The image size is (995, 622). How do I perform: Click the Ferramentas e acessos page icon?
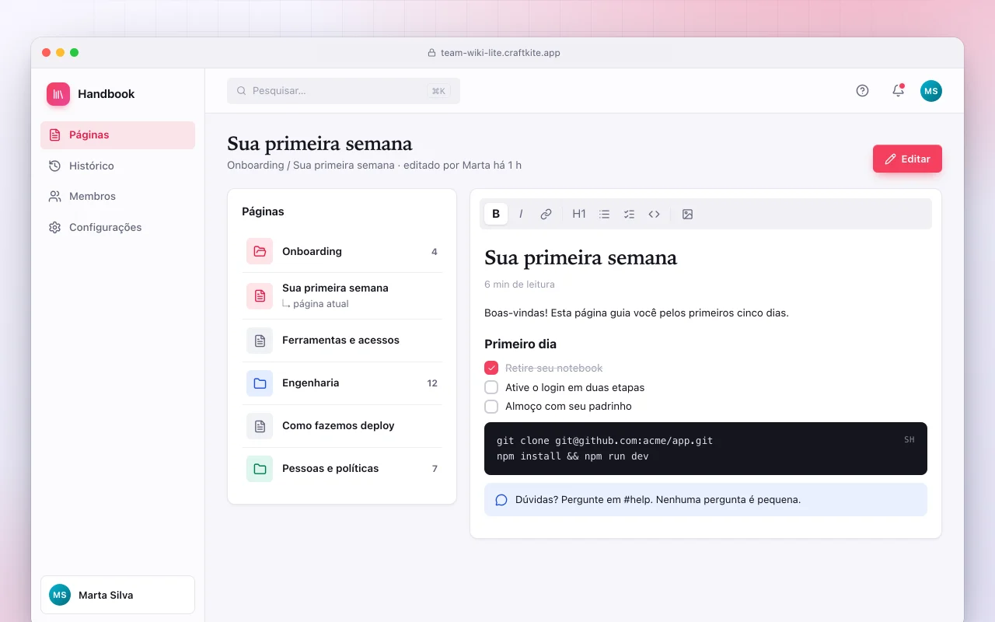(260, 341)
